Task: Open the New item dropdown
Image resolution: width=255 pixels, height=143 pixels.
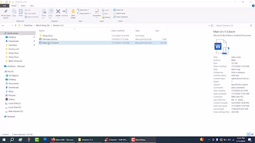Action: point(83,10)
